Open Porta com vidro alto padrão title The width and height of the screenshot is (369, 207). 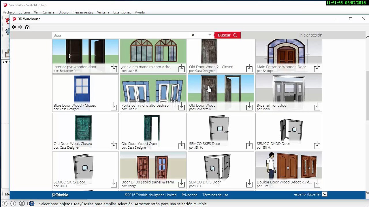(x=145, y=105)
